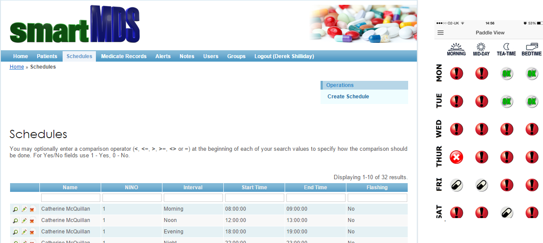Click the Home breadcrumb link
Screen dimensions: 543x243
click(x=17, y=67)
